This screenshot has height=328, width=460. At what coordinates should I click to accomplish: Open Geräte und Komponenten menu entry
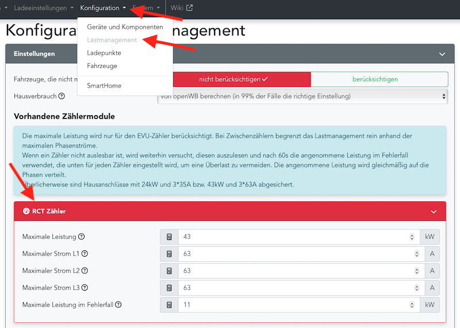click(x=125, y=27)
